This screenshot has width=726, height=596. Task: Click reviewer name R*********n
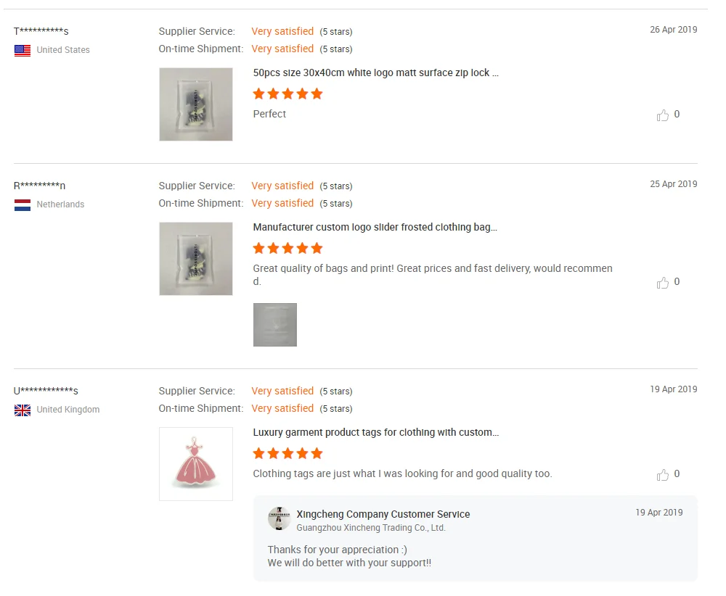pos(40,186)
